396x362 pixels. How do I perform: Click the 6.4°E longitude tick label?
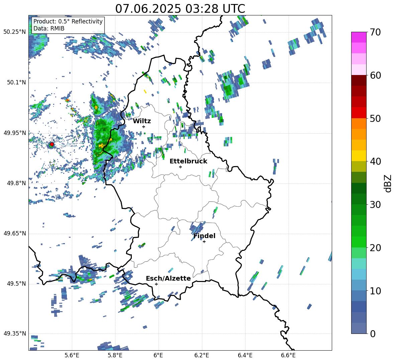[245, 355]
